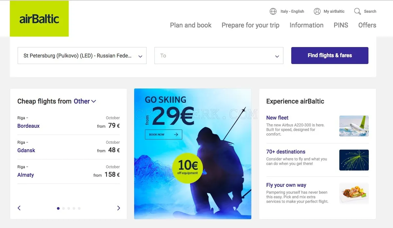Image resolution: width=393 pixels, height=228 pixels.
Task: Open Gdansk flight offer
Action: point(26,150)
